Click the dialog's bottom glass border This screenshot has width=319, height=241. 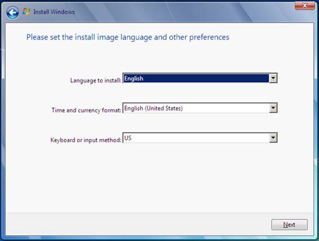tap(159, 238)
